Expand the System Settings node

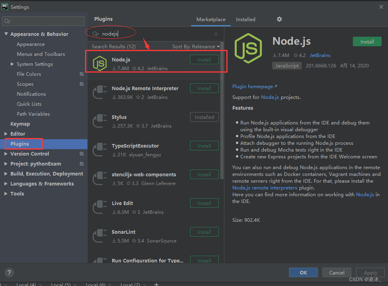point(12,64)
